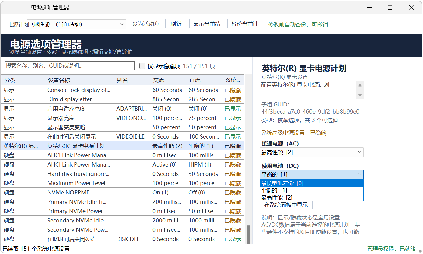423x254 pixels.
Task: Select the Console lock display of... row
Action: 123,90
